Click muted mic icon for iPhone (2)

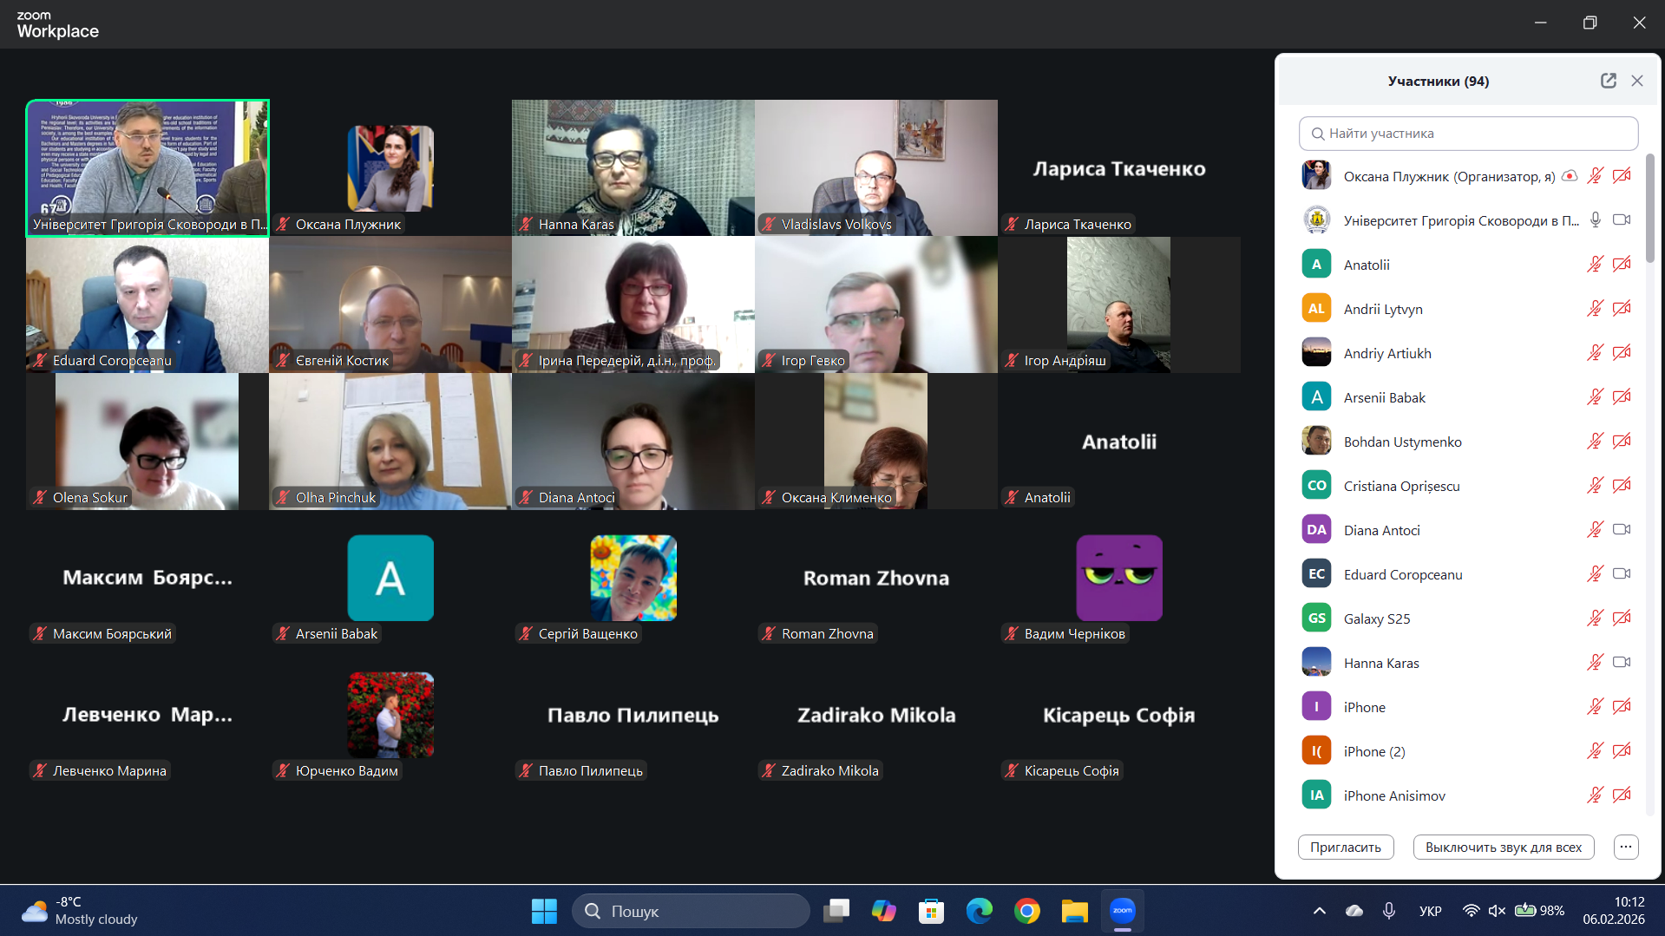[1595, 751]
